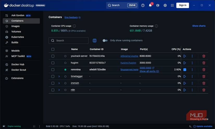Sort by the Name column header

click(x=75, y=49)
